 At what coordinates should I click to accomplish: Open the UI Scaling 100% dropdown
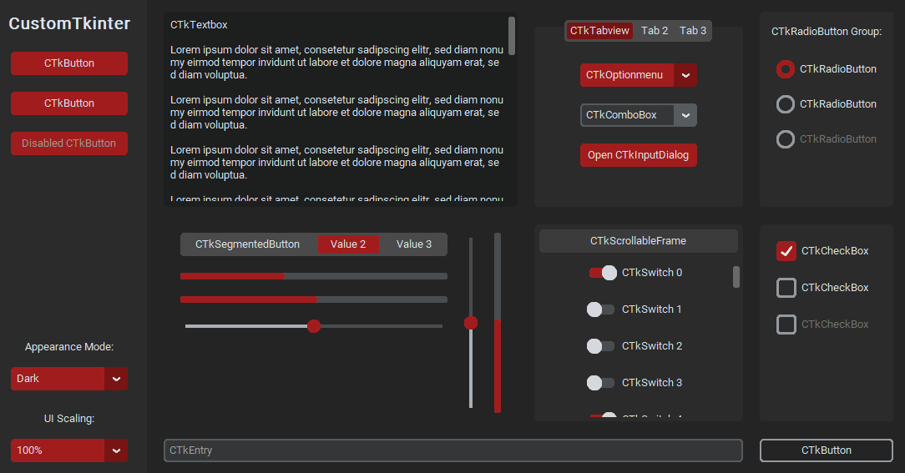point(116,450)
